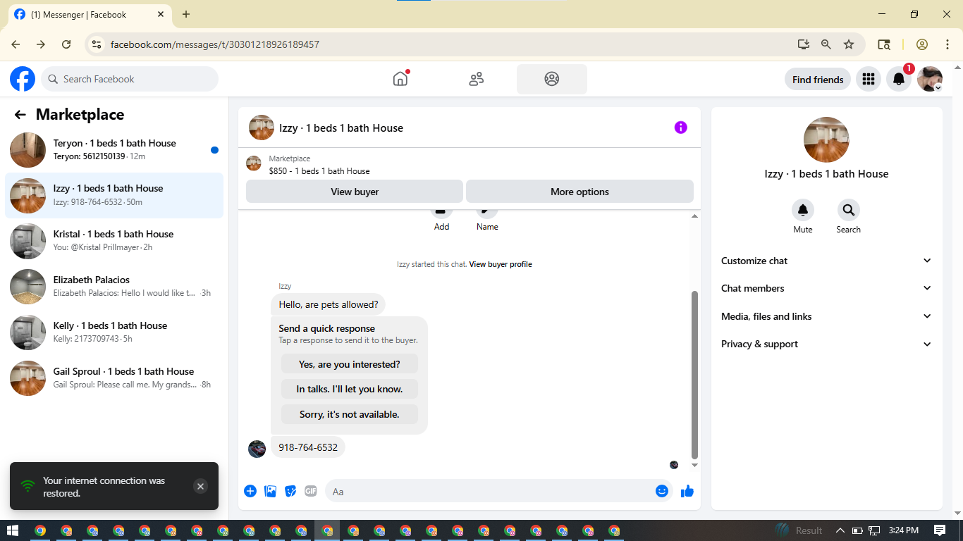Screen dimensions: 963x541
Task: Open the Kelly 1 beds 1 bath House chat
Action: pos(114,332)
